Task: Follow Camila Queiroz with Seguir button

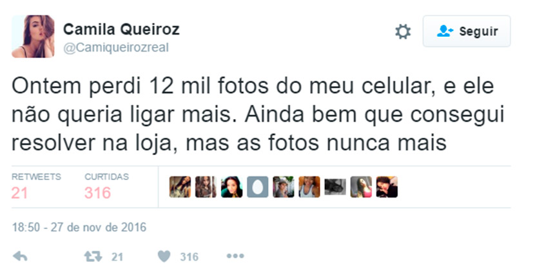Action: tap(467, 31)
